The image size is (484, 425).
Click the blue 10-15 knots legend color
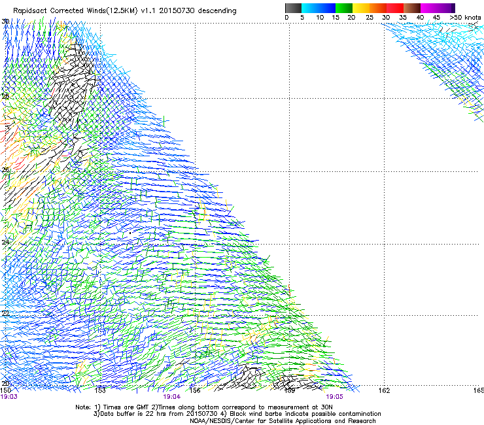coord(327,8)
